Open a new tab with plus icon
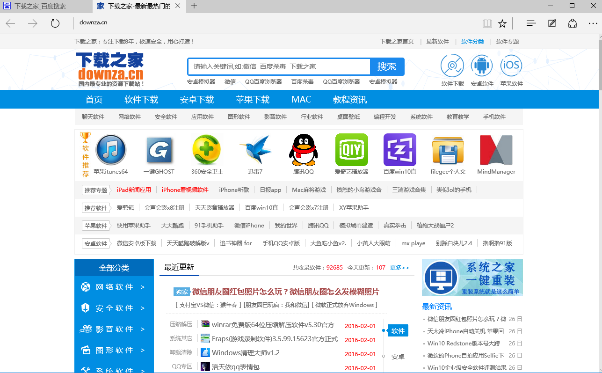 tap(194, 6)
